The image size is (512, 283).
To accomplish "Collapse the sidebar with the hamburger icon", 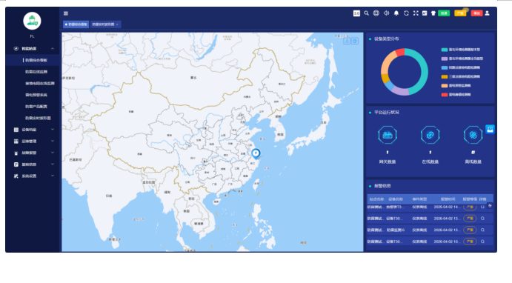I will point(66,13).
